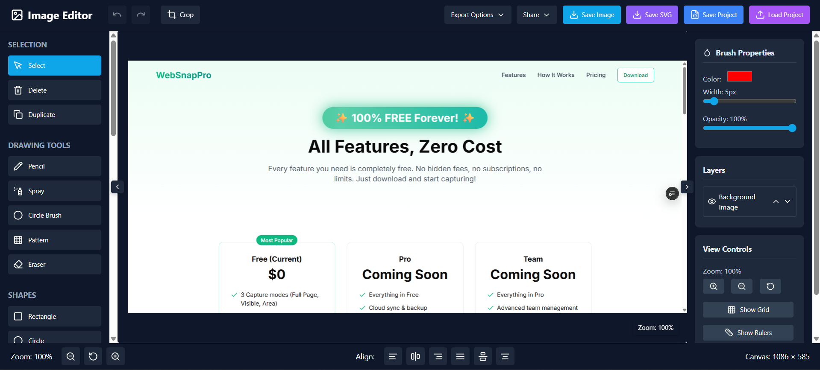Hide the Background Image layer with eye icon
This screenshot has width=820, height=370.
pos(711,202)
